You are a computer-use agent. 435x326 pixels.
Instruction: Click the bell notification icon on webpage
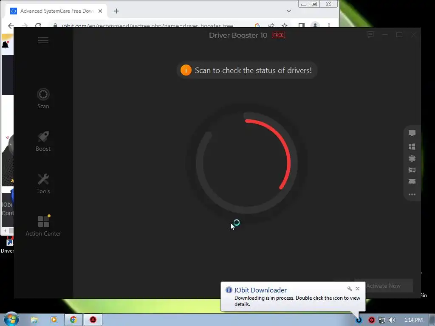5,45
